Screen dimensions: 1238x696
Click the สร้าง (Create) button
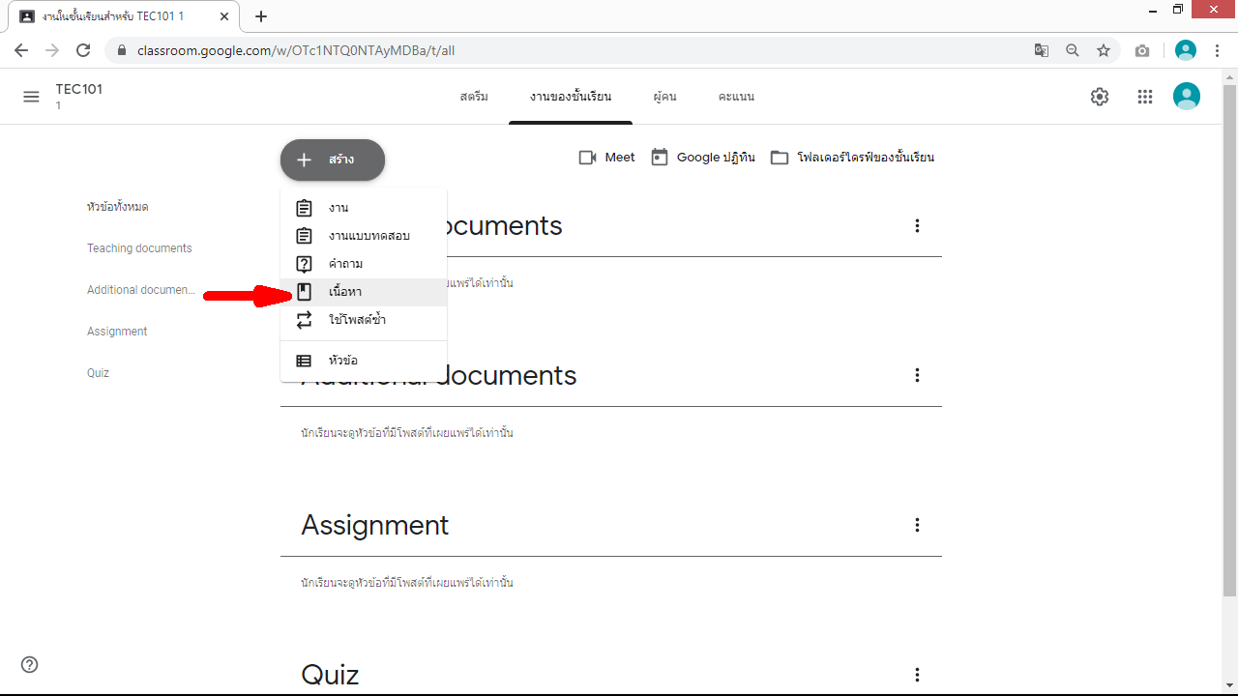click(x=333, y=159)
